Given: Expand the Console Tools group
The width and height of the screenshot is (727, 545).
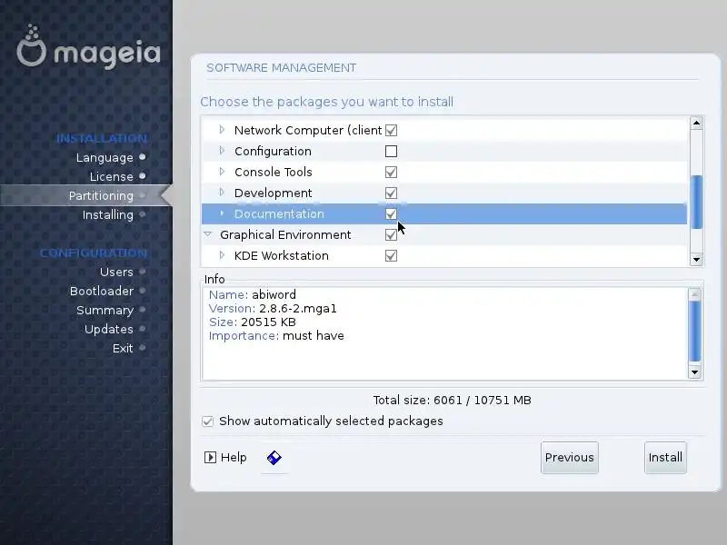Looking at the screenshot, I should pos(222,172).
